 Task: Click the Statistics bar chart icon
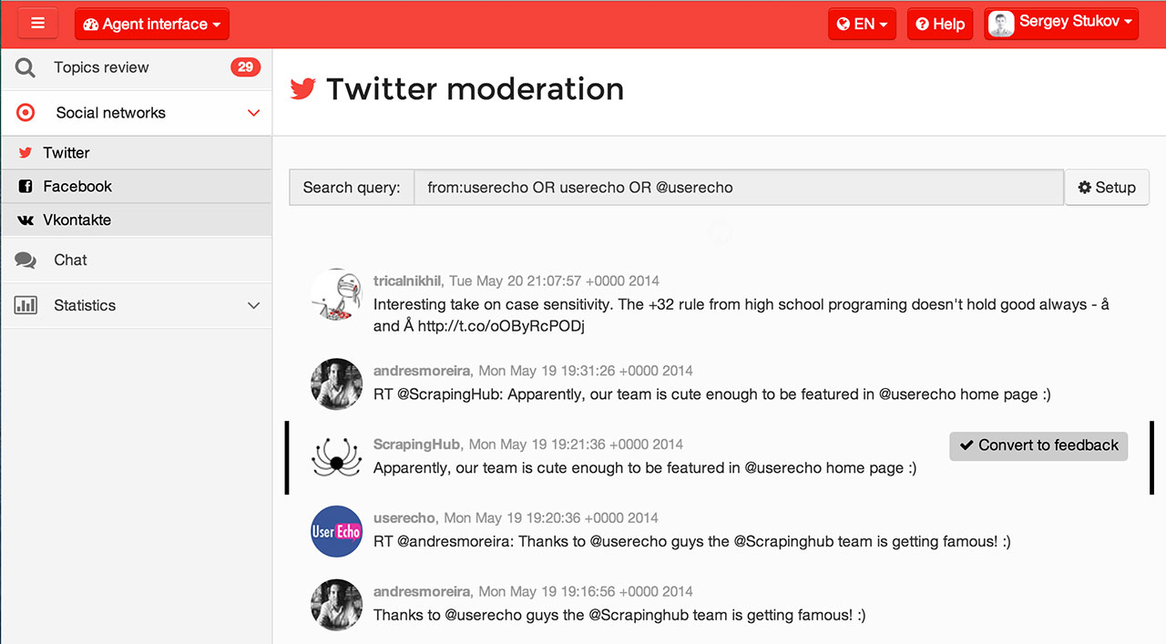[x=26, y=305]
